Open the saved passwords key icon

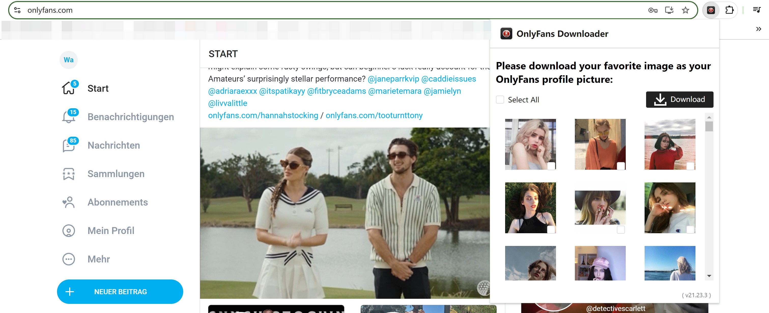(x=653, y=10)
